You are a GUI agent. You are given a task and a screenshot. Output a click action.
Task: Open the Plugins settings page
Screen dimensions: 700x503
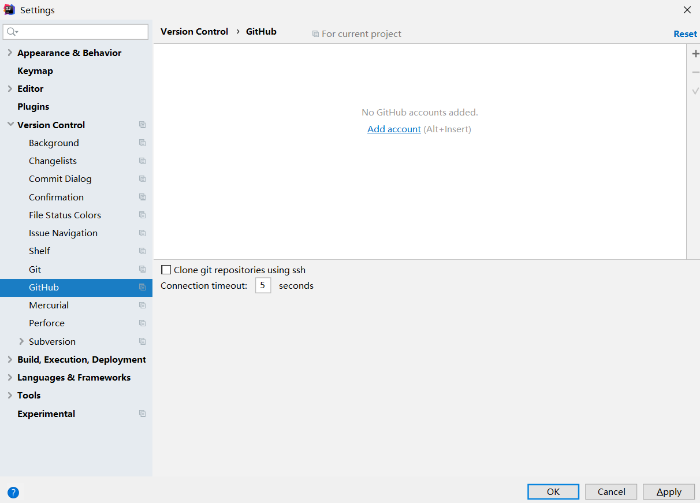33,106
